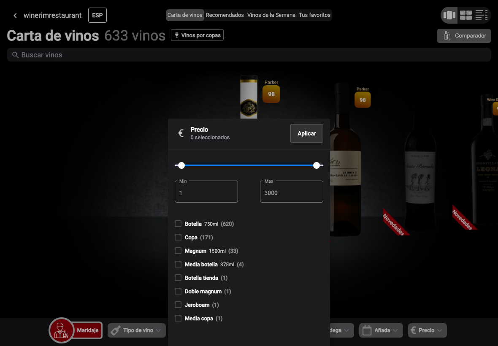Click the maximum price slider handle
The image size is (498, 346).
(x=317, y=165)
